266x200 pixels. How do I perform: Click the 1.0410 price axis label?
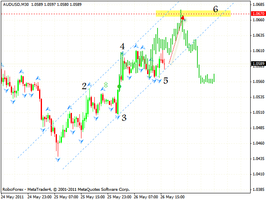(x=259, y=174)
